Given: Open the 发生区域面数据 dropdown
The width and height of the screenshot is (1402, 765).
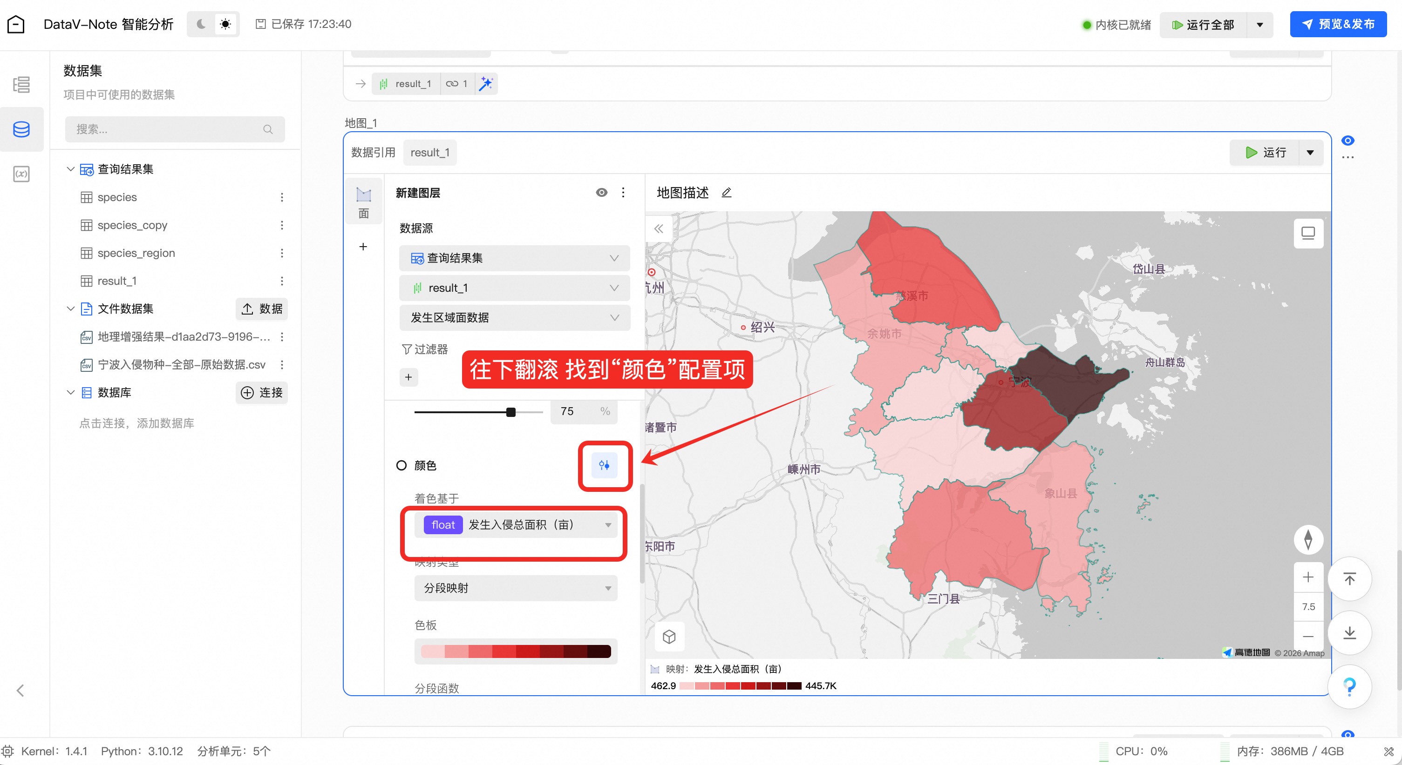Looking at the screenshot, I should click(514, 317).
